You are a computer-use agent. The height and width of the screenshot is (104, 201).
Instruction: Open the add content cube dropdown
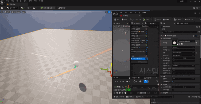click(x=23, y=8)
